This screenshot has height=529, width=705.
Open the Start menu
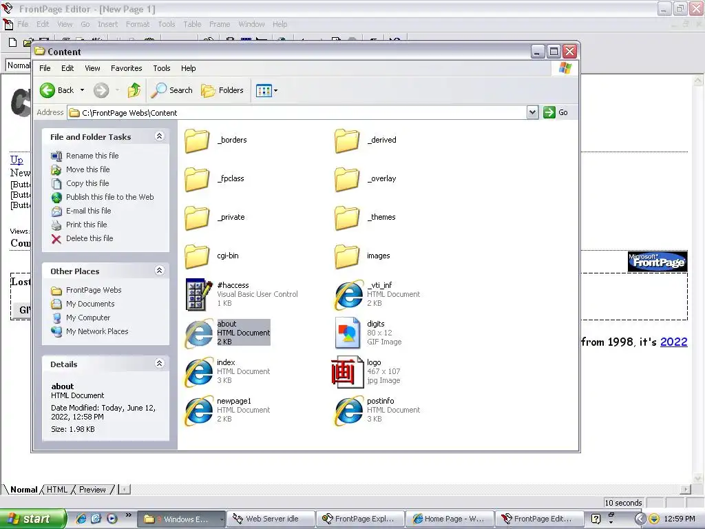pos(33,519)
